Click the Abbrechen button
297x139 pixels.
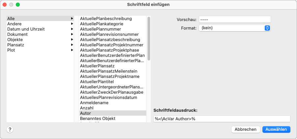(x=246, y=129)
